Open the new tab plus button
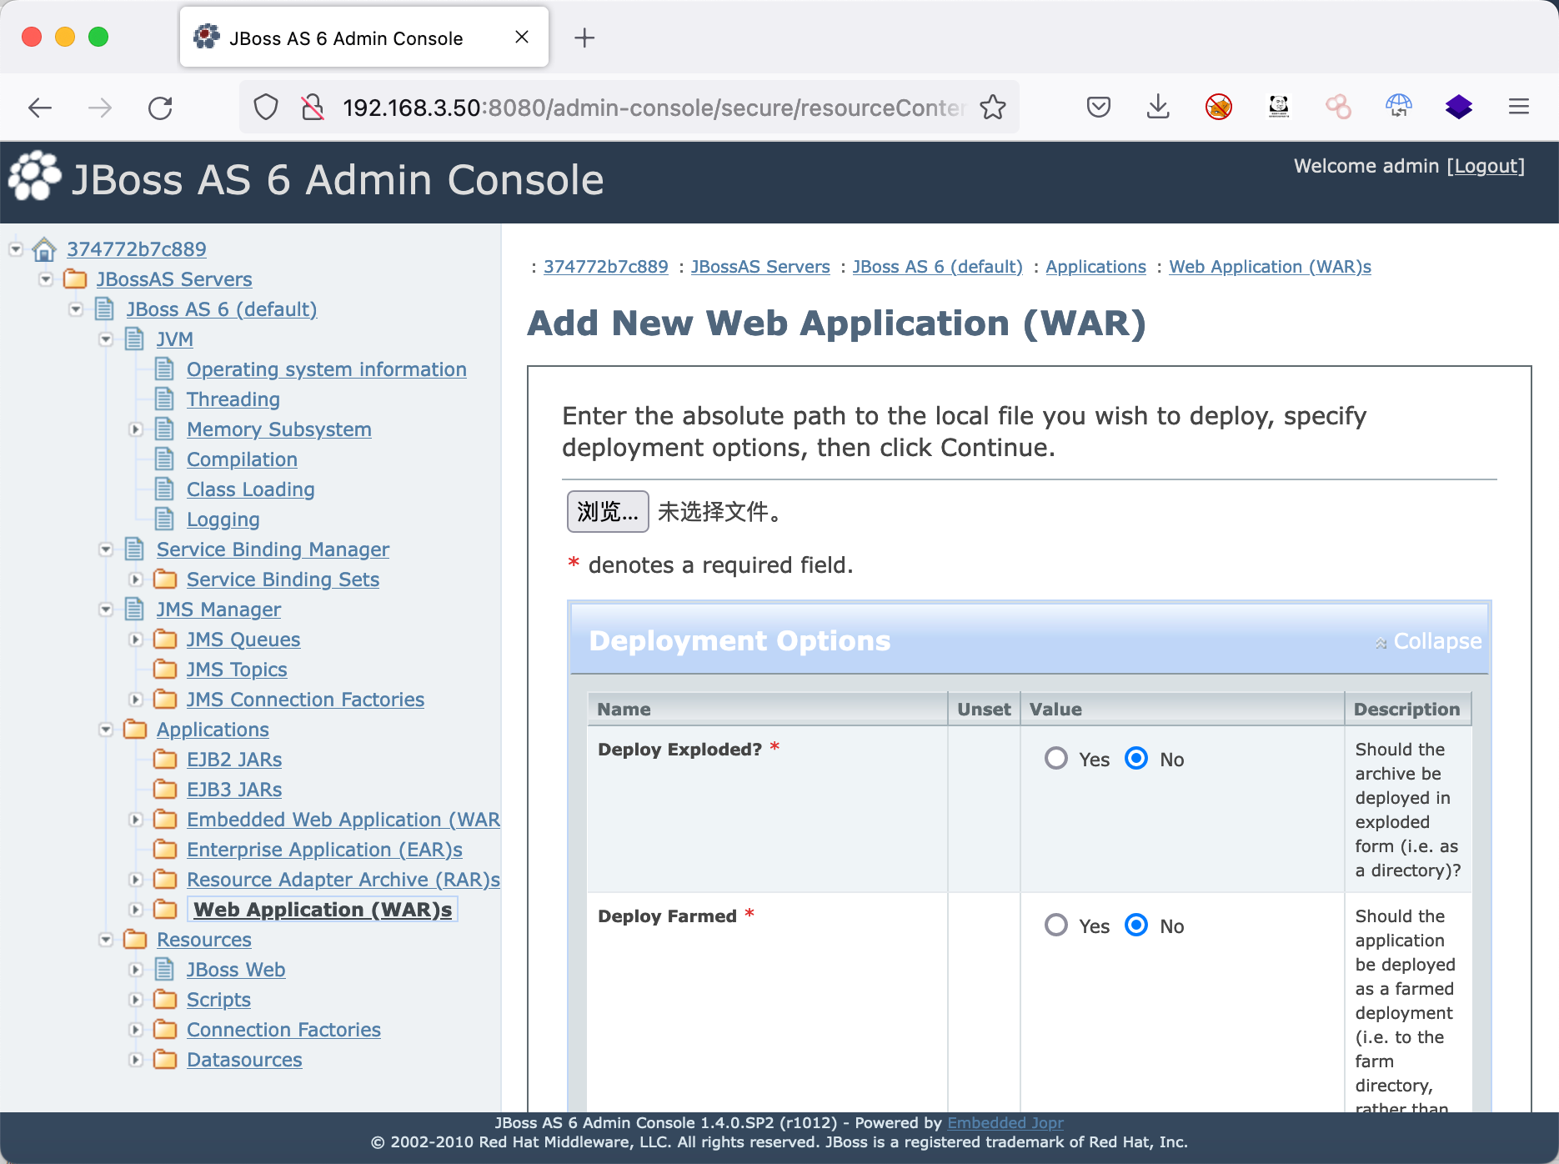The image size is (1559, 1164). pyautogui.click(x=584, y=38)
